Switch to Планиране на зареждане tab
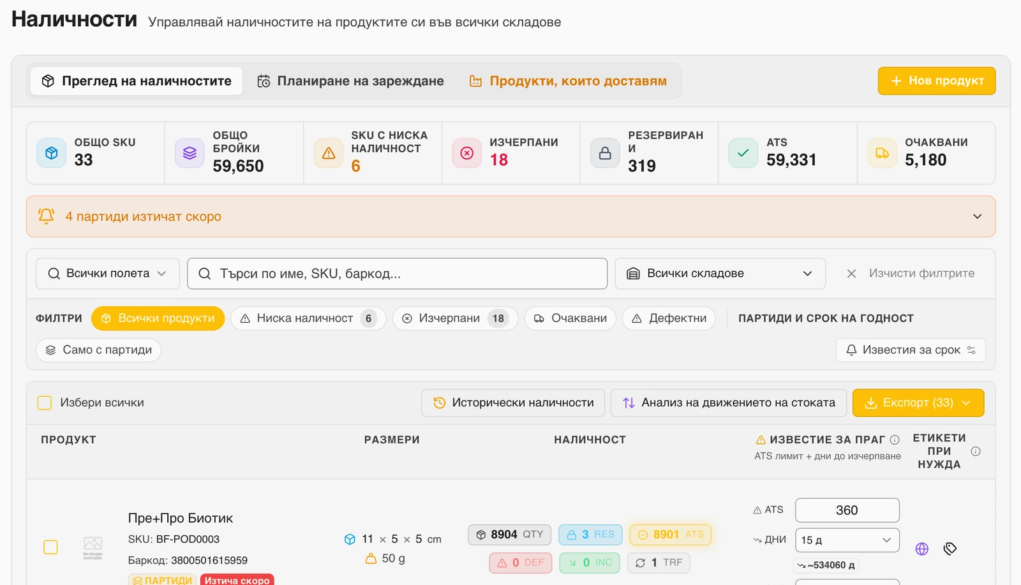 click(x=350, y=81)
